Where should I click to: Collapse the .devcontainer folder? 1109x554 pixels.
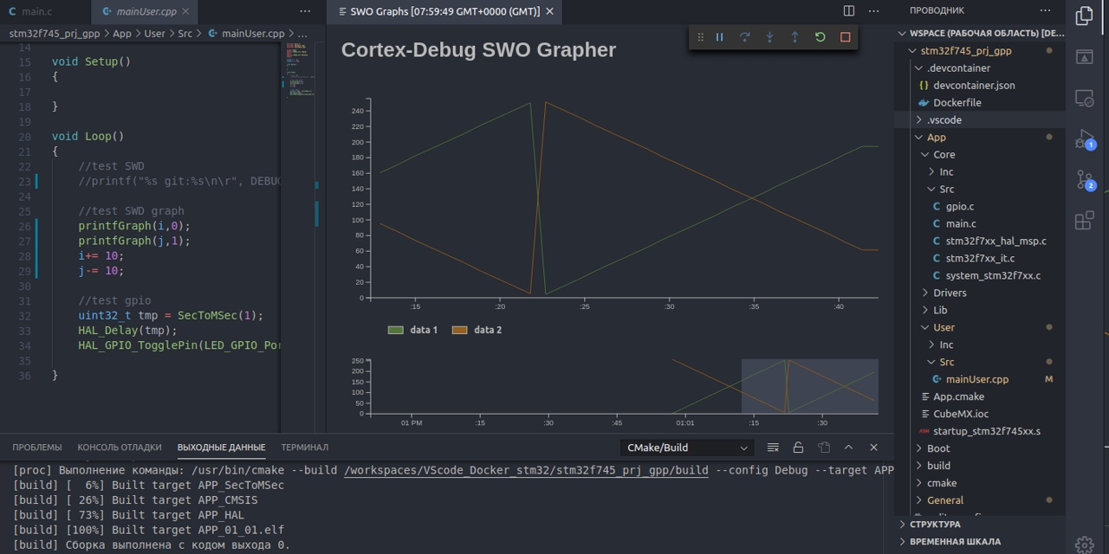pos(980,68)
